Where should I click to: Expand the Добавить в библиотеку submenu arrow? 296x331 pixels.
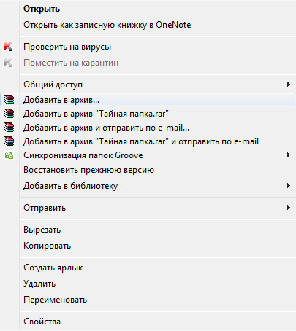[289, 186]
